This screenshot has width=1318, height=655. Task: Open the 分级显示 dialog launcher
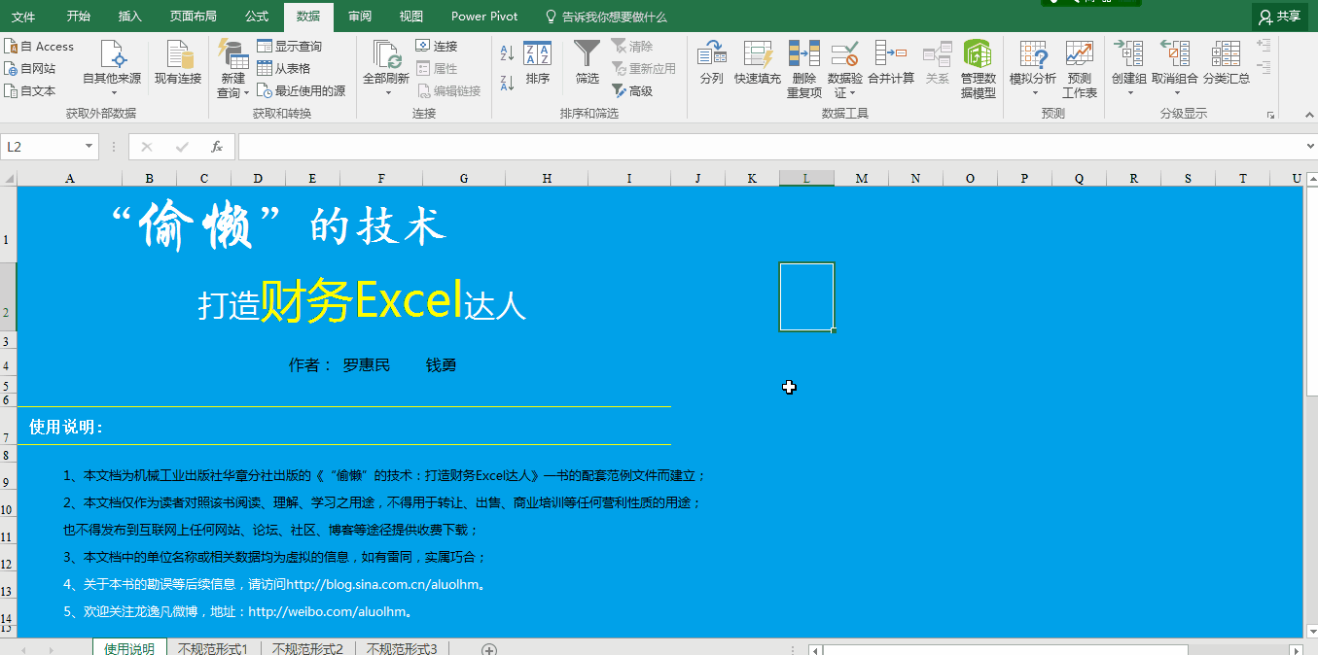click(1270, 115)
